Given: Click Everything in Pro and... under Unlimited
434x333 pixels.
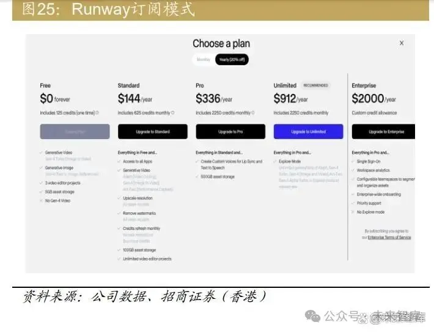Looking at the screenshot, I should point(292,152).
